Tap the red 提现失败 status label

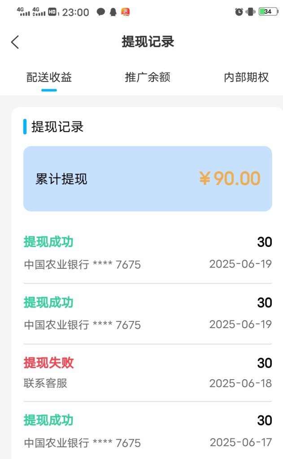[x=48, y=363]
